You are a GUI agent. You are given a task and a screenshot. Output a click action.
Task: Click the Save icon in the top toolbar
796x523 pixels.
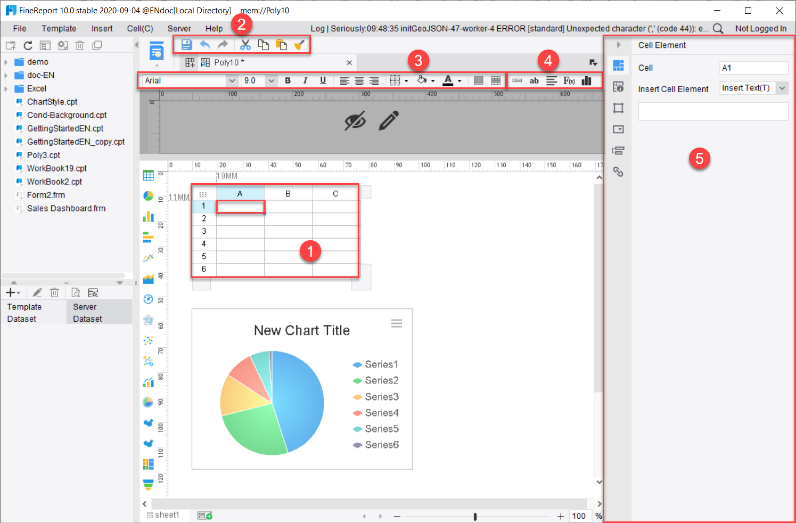click(186, 45)
